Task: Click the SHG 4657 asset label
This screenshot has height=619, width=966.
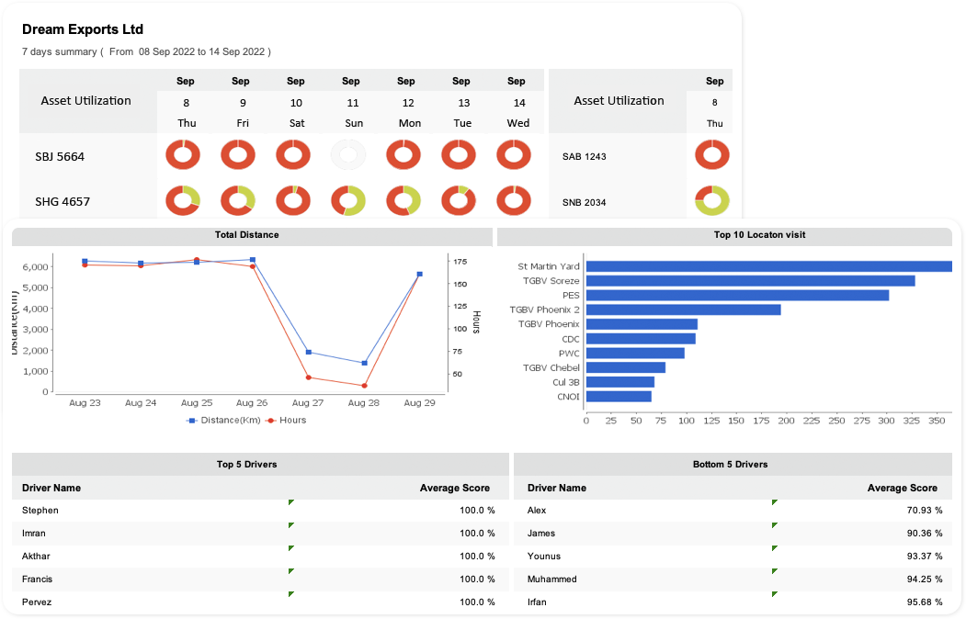Action: click(63, 202)
